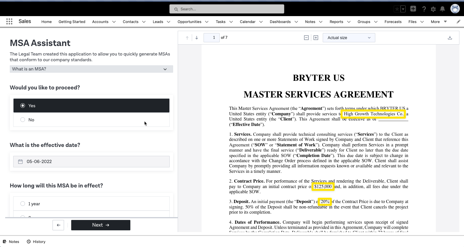
Task: Expand the Calendar tab dropdown arrow
Action: tap(261, 22)
